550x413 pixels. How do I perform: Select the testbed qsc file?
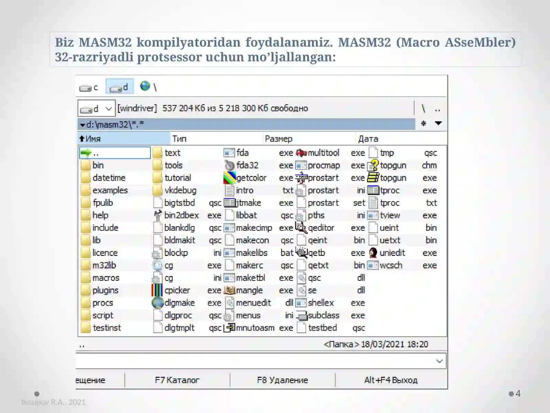[331, 328]
